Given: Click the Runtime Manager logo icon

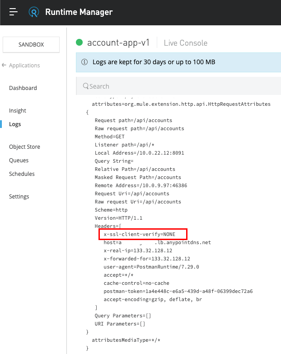Looking at the screenshot, I should tap(34, 12).
